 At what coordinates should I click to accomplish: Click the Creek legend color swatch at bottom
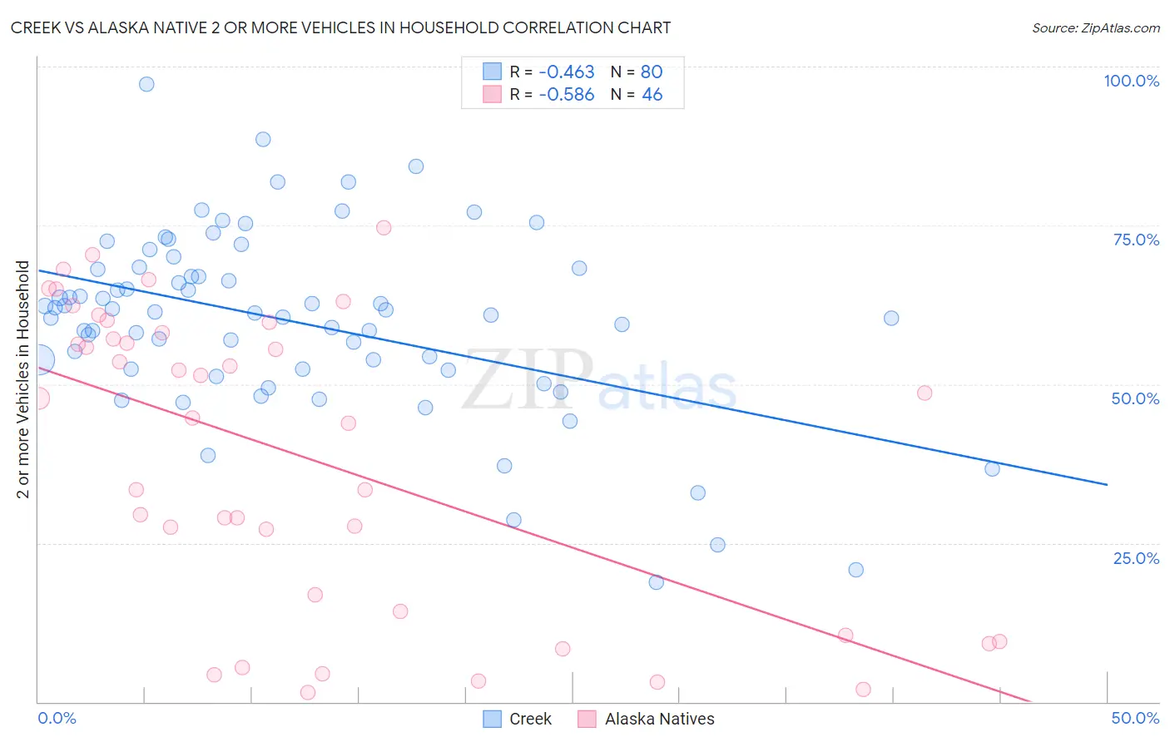click(493, 719)
